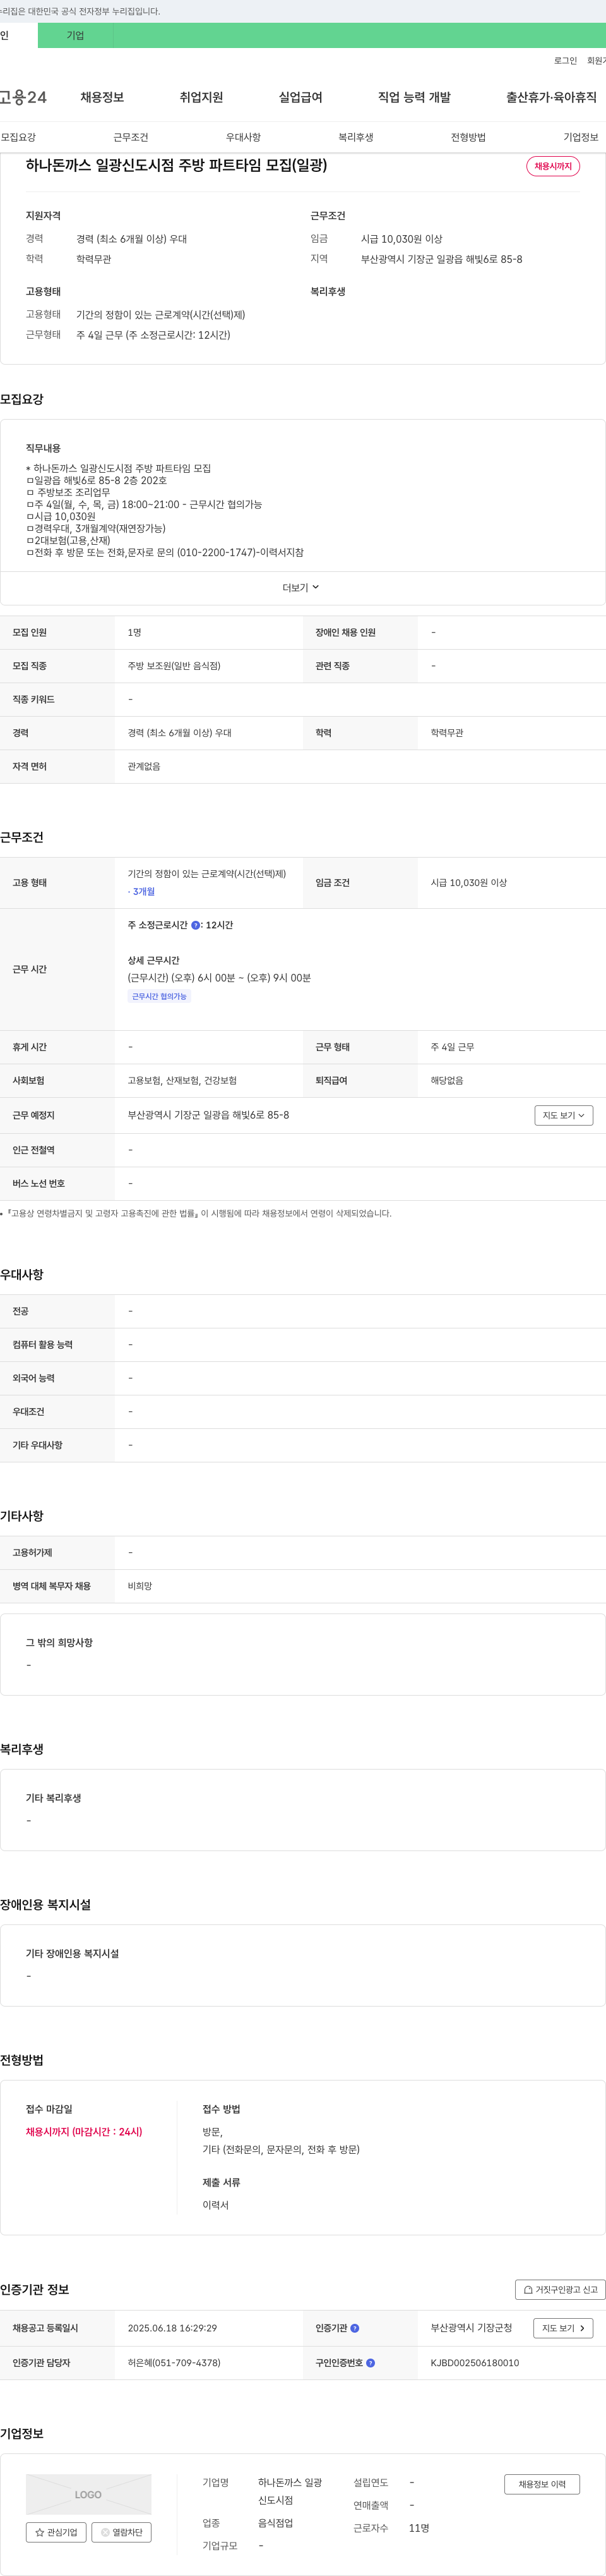Click 주방 보조원(일반 음식점) job category

pyautogui.click(x=174, y=666)
